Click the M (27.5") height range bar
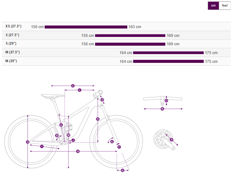 (168, 53)
